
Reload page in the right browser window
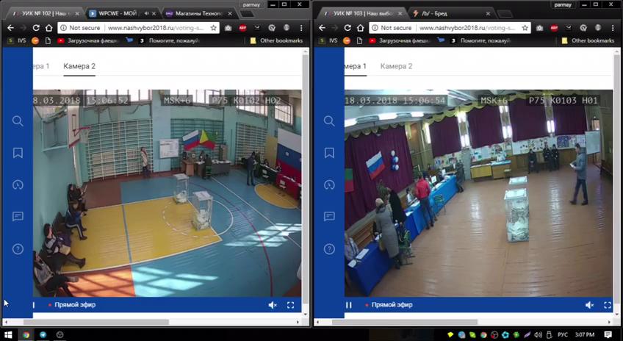(347, 28)
